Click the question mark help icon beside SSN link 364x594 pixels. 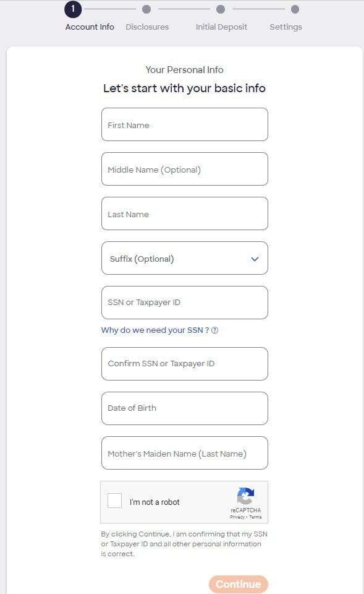214,330
